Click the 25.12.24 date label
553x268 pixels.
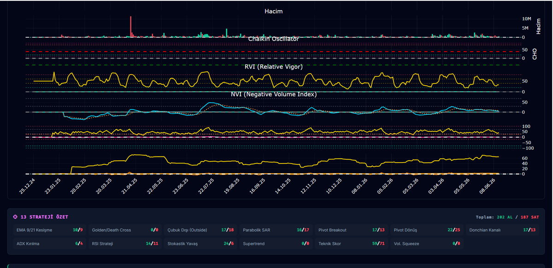(x=28, y=186)
